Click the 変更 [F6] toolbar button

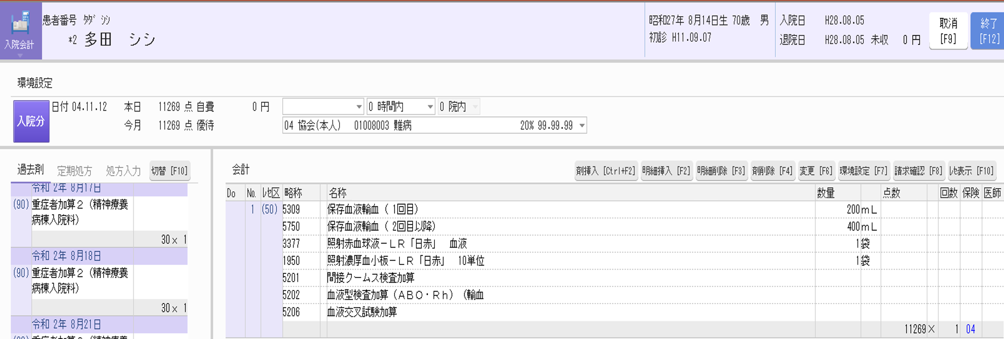click(816, 171)
